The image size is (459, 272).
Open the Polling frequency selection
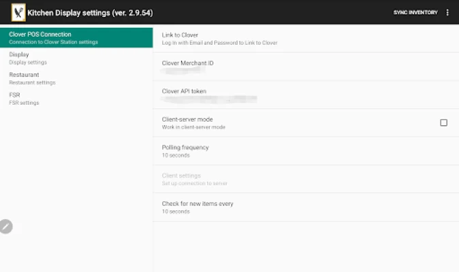[306, 151]
